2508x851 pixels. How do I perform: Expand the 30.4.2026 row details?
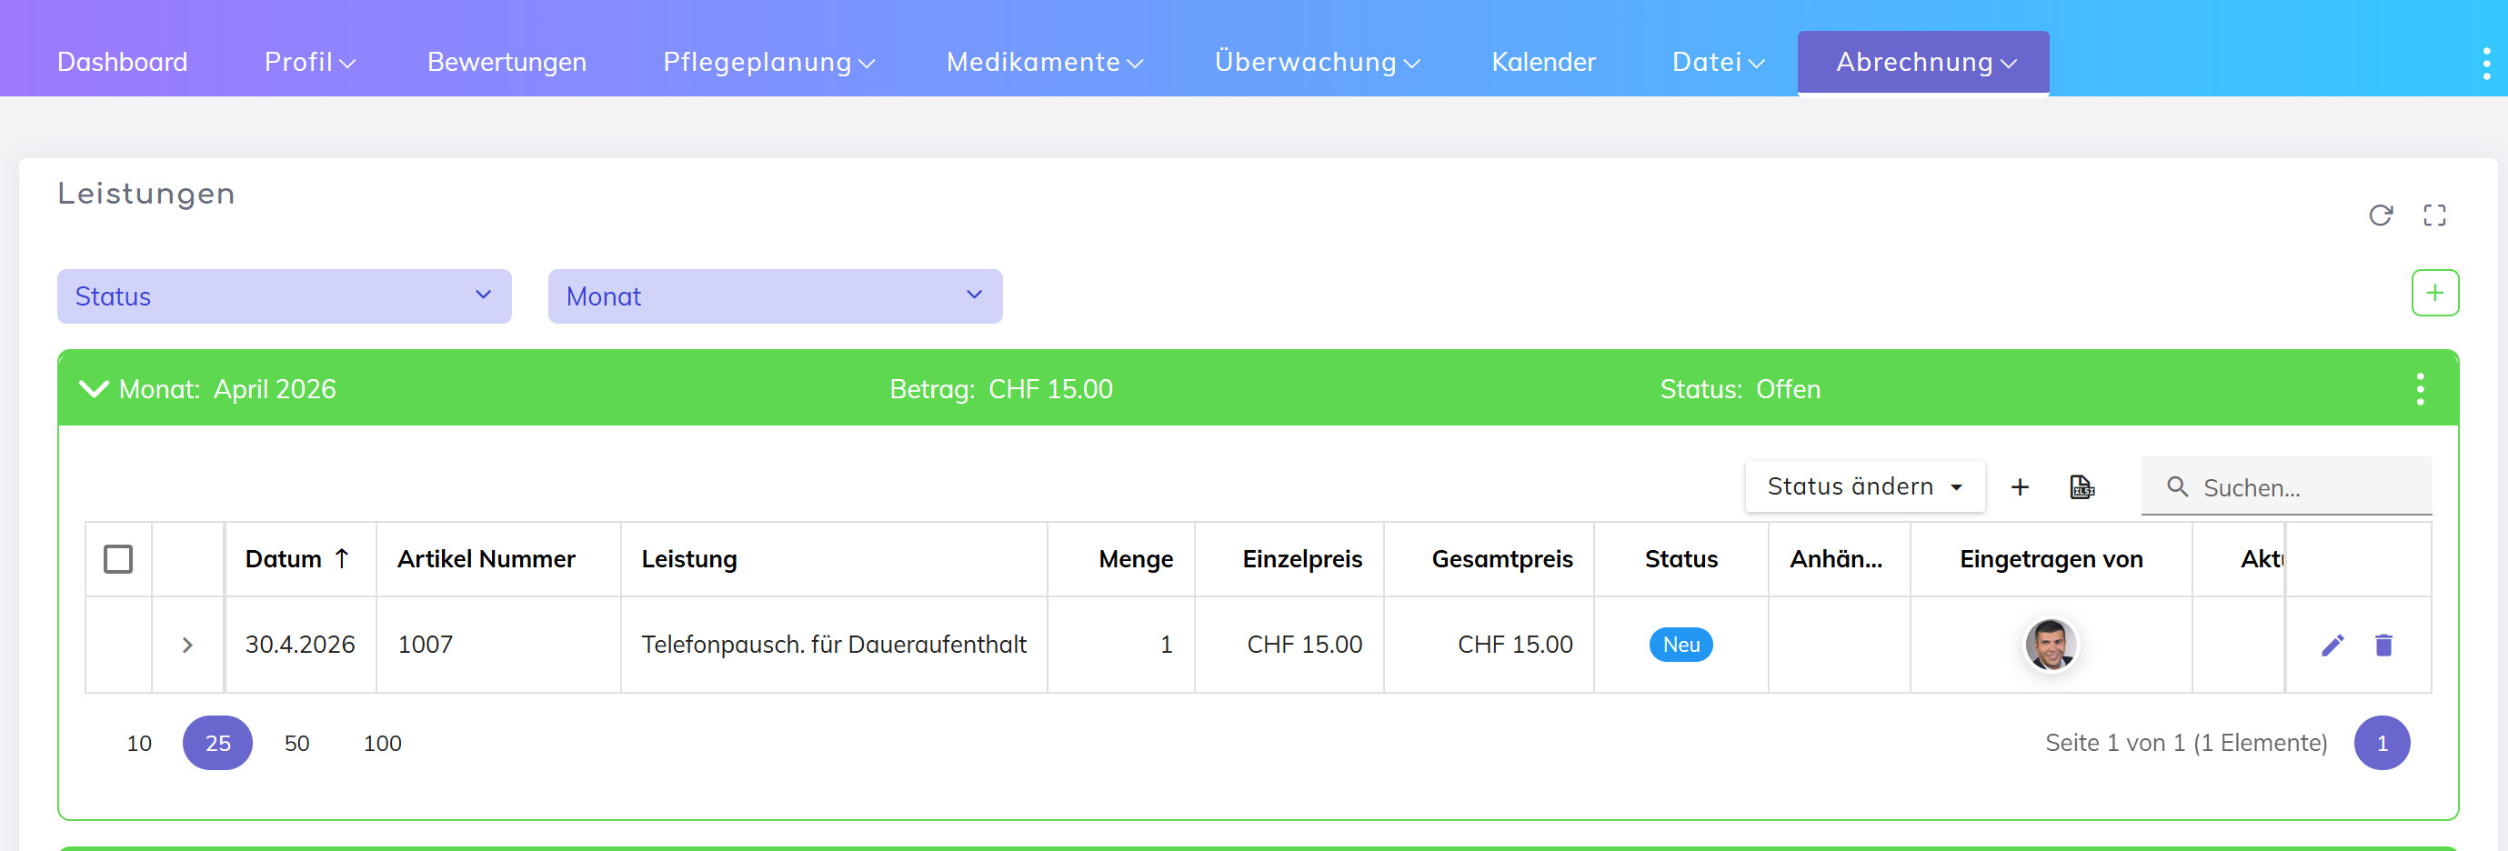pos(188,645)
